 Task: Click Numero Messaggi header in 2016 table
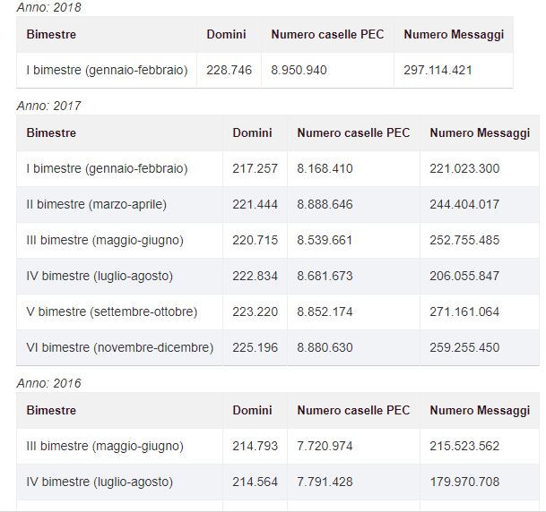[x=480, y=410]
